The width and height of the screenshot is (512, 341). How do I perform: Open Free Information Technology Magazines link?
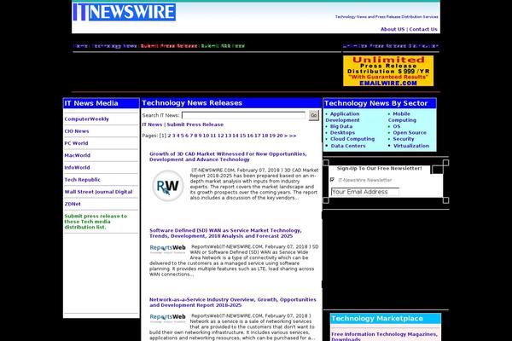coord(384,337)
